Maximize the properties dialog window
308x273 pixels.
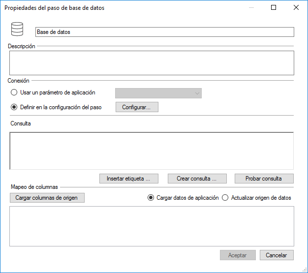click(x=274, y=7)
